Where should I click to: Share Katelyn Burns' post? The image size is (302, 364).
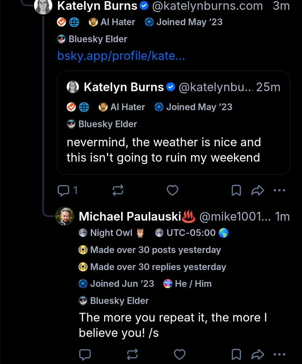click(x=258, y=190)
